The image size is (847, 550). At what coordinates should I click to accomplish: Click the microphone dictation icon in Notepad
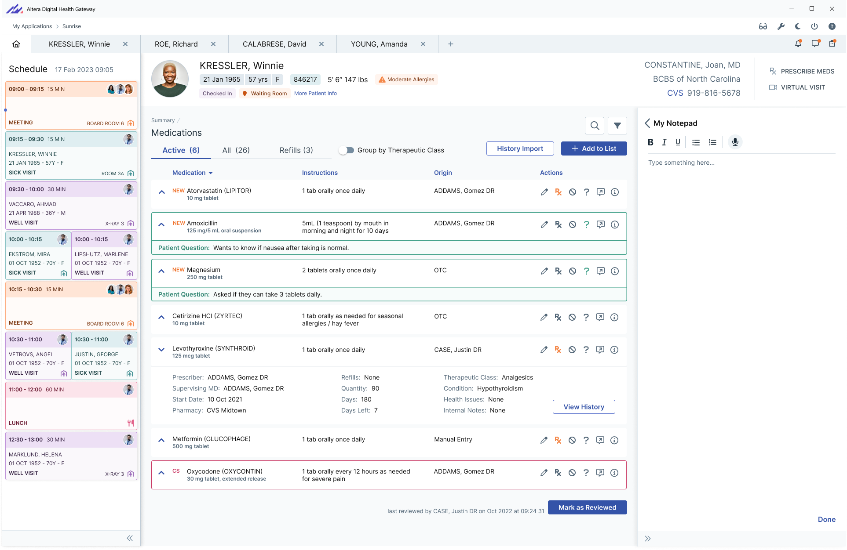coord(735,142)
